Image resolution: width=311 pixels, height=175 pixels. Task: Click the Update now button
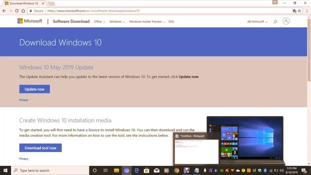[35, 89]
